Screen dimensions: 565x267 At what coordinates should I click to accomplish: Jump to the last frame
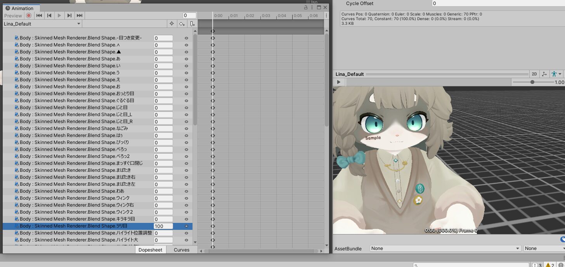pyautogui.click(x=79, y=15)
